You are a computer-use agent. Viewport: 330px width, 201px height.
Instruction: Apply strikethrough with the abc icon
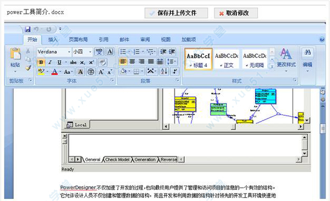coord(73,62)
